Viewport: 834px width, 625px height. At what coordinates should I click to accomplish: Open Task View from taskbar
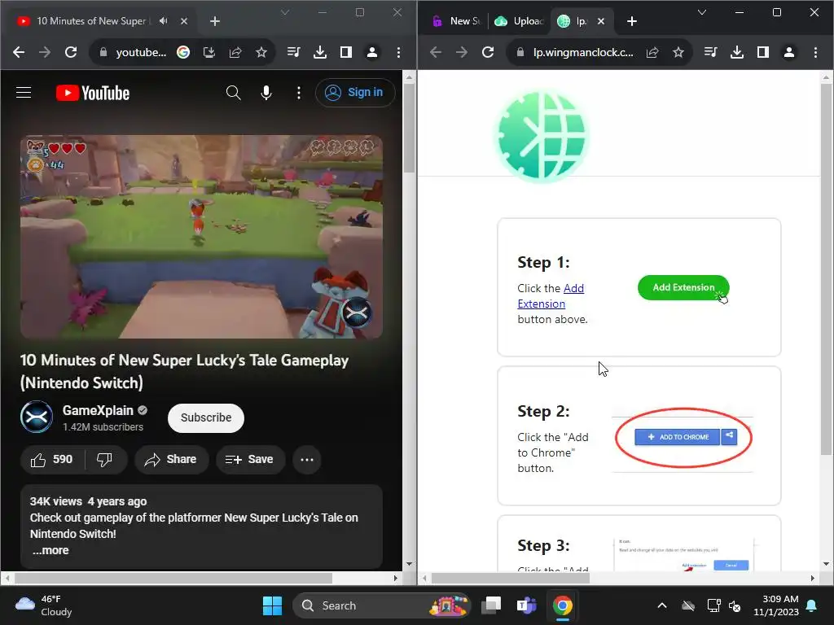click(491, 605)
